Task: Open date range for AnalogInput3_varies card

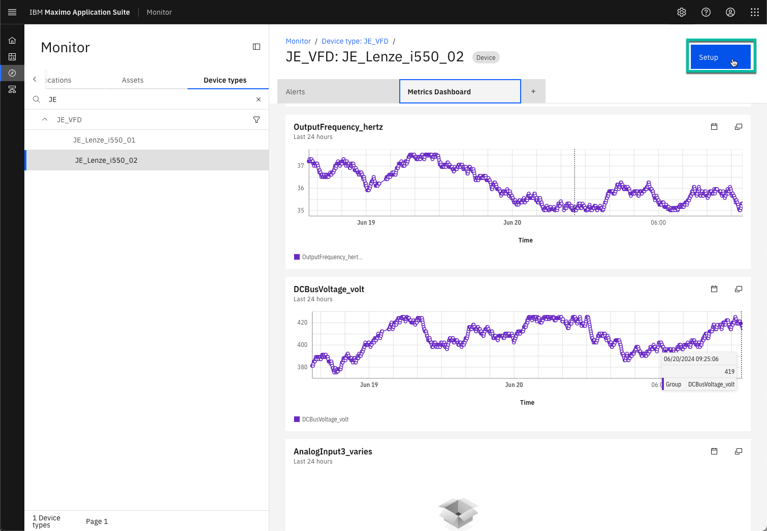Action: click(714, 451)
